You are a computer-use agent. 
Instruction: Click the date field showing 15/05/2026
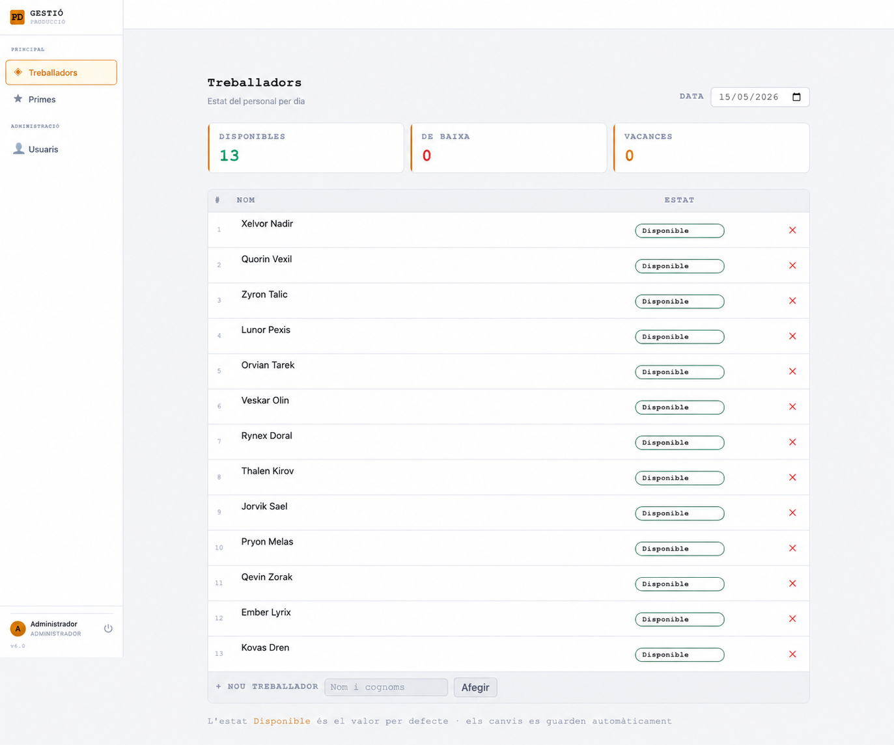(760, 97)
